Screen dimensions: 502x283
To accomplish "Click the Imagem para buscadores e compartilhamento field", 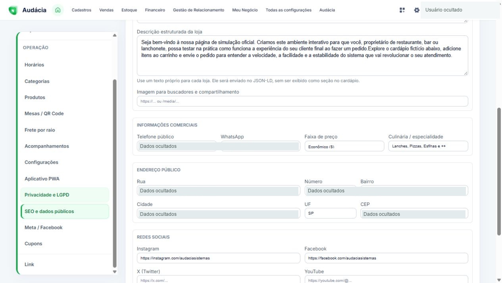I will (x=302, y=101).
